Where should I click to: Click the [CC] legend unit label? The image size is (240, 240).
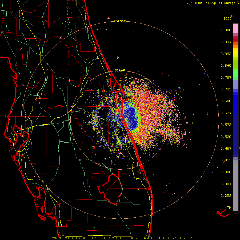[x=228, y=18]
